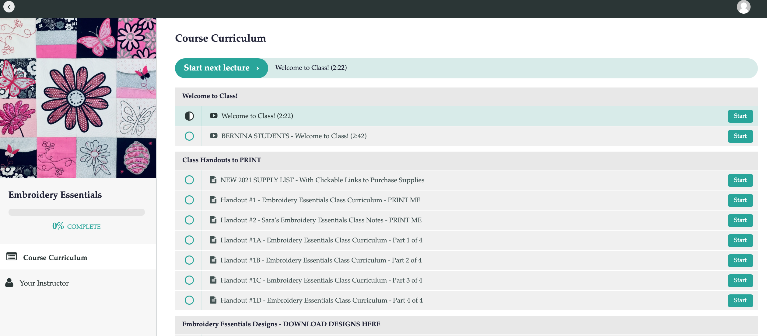This screenshot has height=336, width=767.
Task: Click the back arrow icon in header
Action: click(9, 7)
